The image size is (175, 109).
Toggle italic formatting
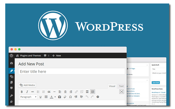click(27, 92)
